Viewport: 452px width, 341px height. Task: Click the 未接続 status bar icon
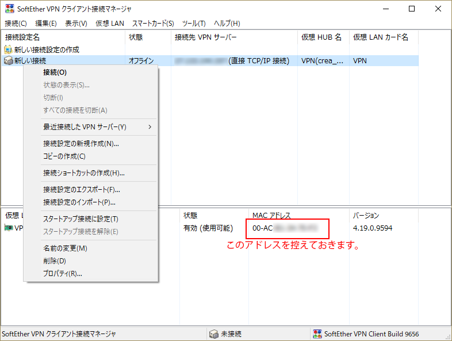(x=213, y=334)
